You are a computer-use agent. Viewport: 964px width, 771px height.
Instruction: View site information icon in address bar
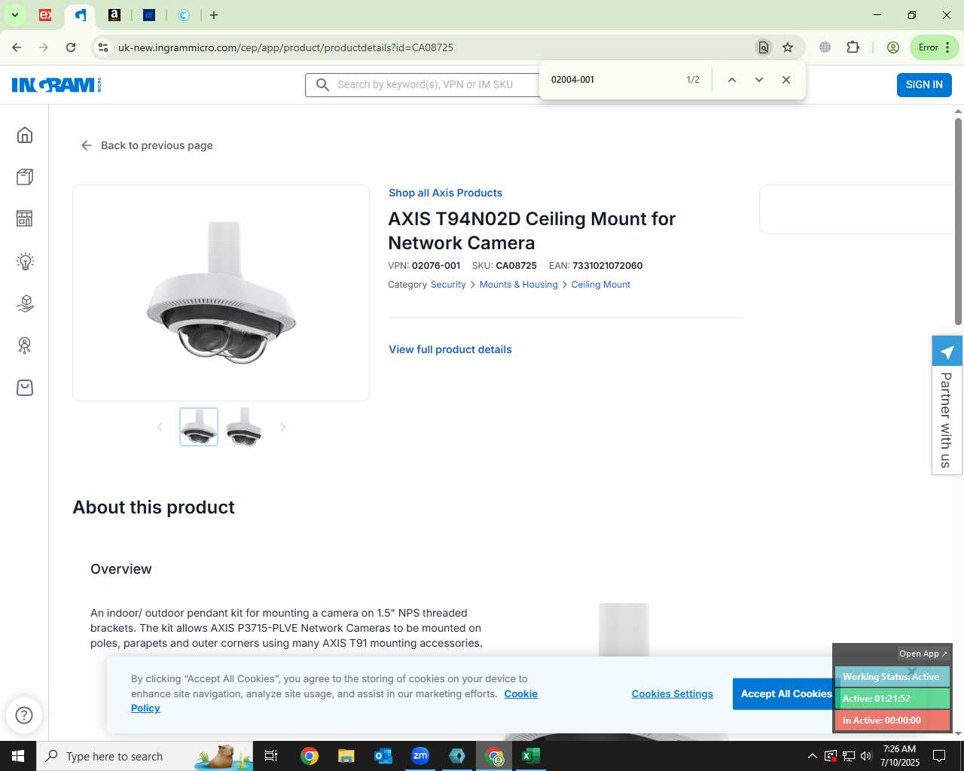point(103,47)
